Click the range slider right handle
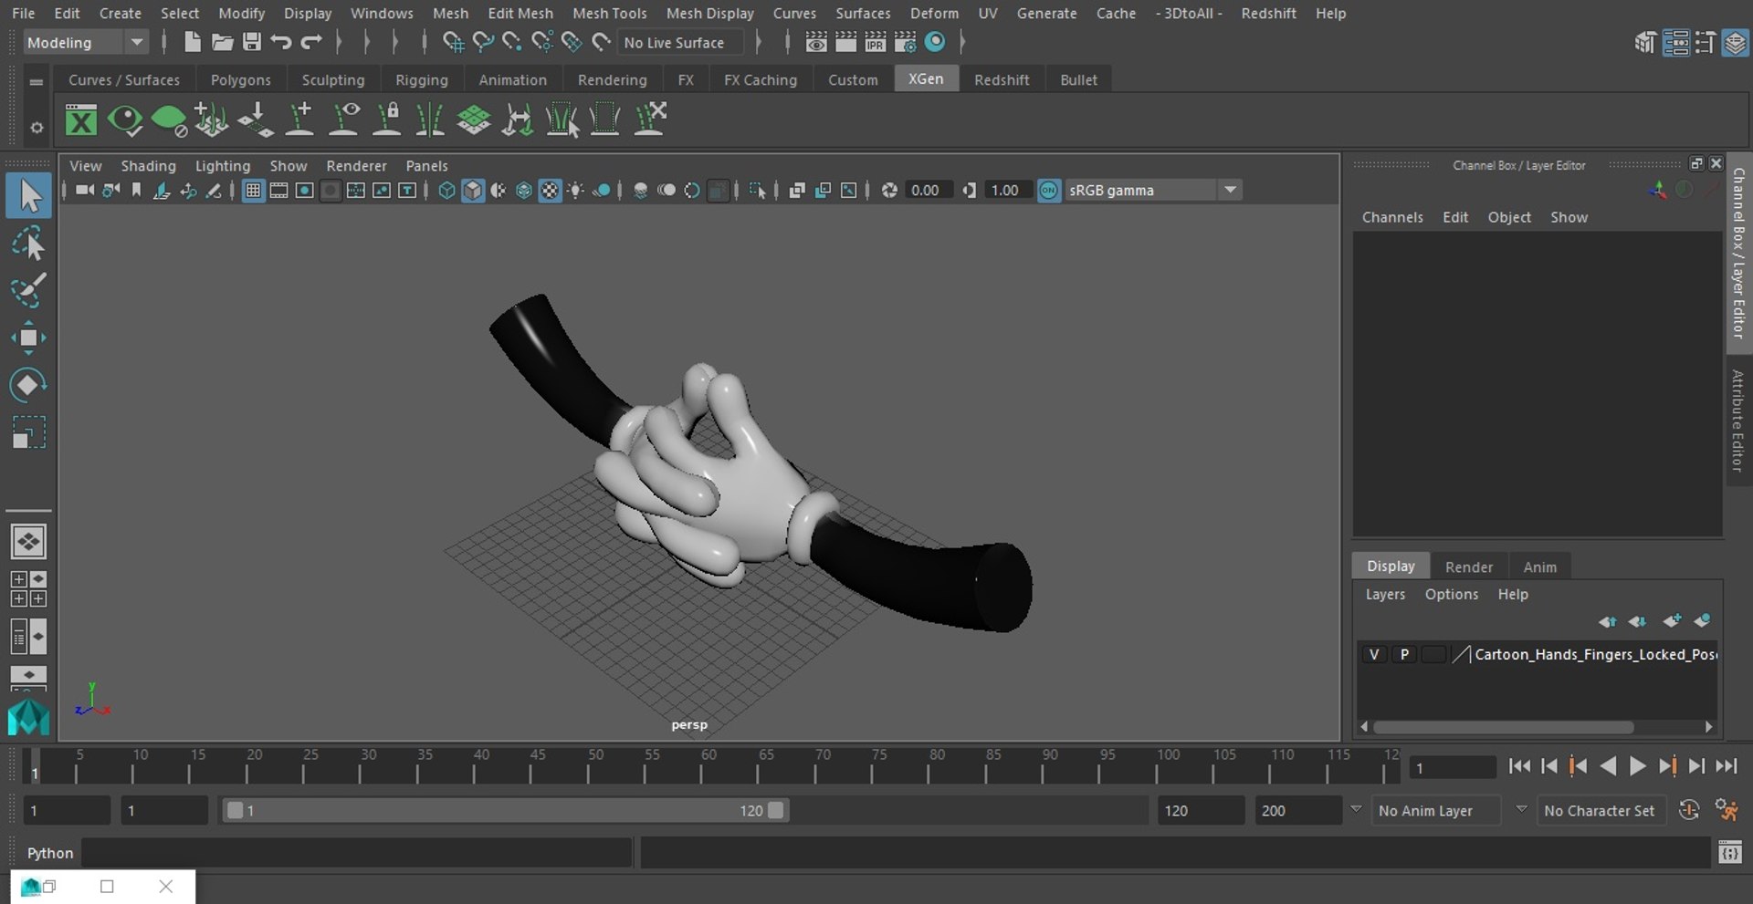 tap(776, 810)
